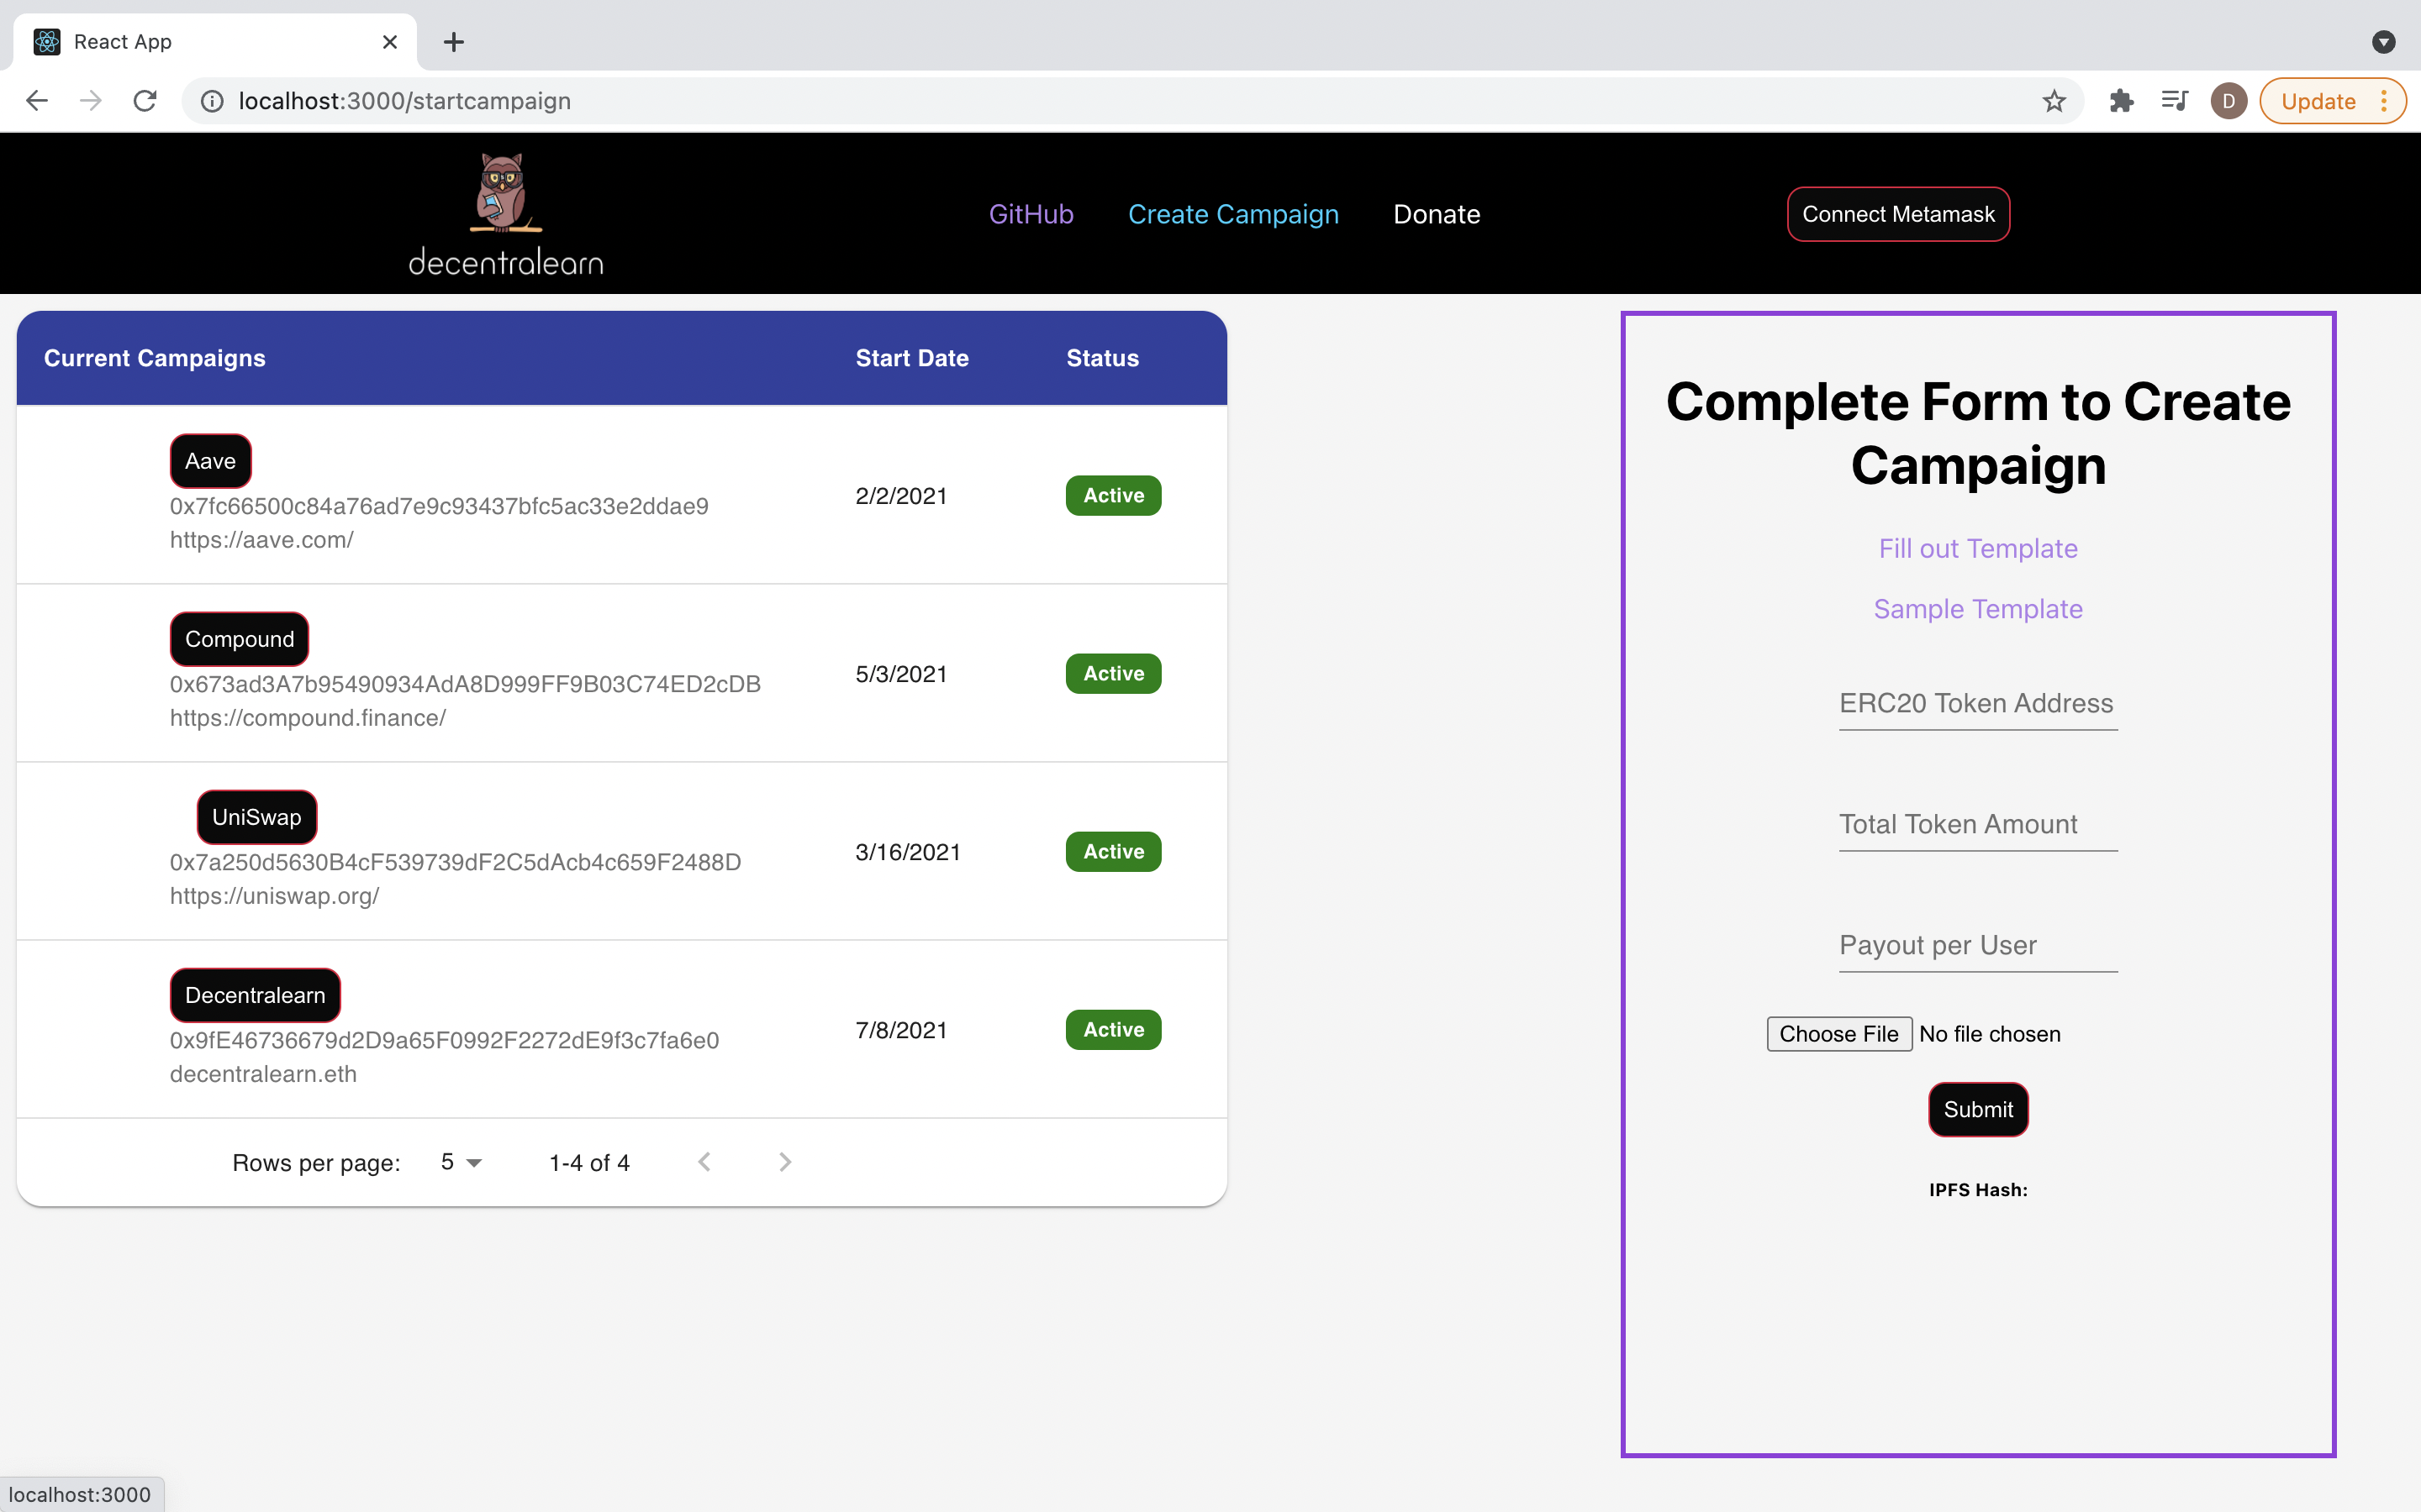Close the React App tab

[x=390, y=42]
